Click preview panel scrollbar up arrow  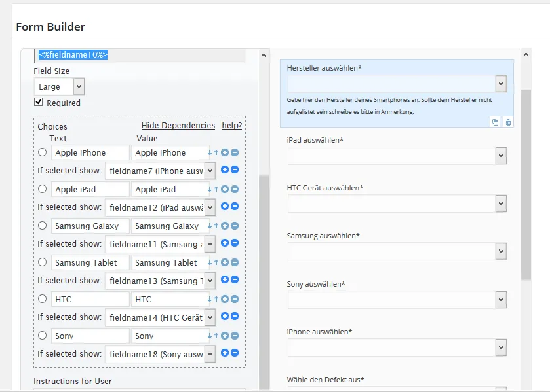tap(526, 54)
